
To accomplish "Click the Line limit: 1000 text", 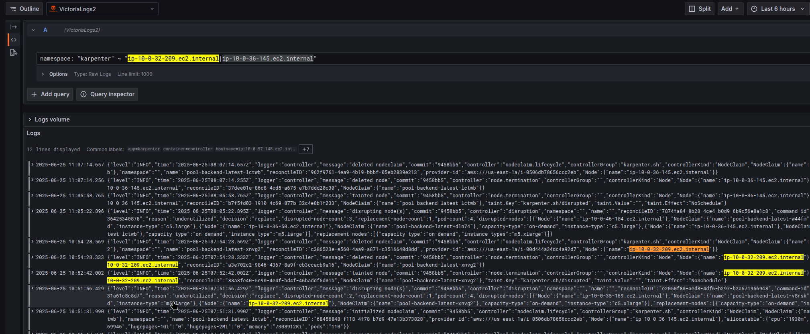I will coord(135,74).
